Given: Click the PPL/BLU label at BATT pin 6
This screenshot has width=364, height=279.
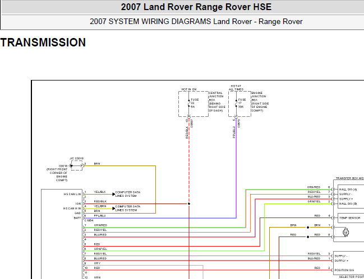Looking at the screenshot, I should coord(100,216).
